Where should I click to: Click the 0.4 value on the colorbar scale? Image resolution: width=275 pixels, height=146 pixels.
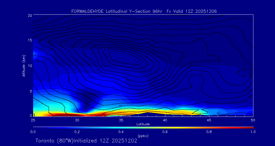(x=121, y=132)
